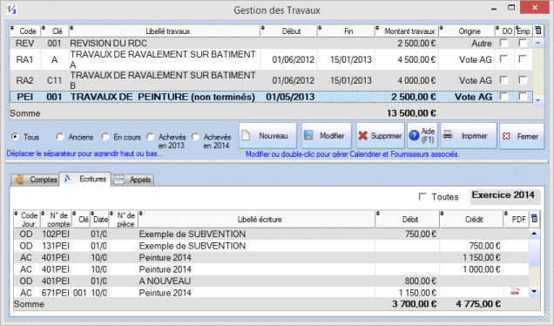Viewport: 554px width, 326px height.
Task: Sort by the Début column header
Action: pyautogui.click(x=289, y=31)
